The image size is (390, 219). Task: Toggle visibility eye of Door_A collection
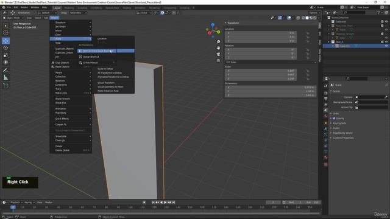(386, 42)
